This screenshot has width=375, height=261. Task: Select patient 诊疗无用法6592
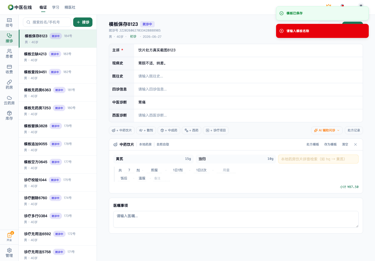coord(58,236)
